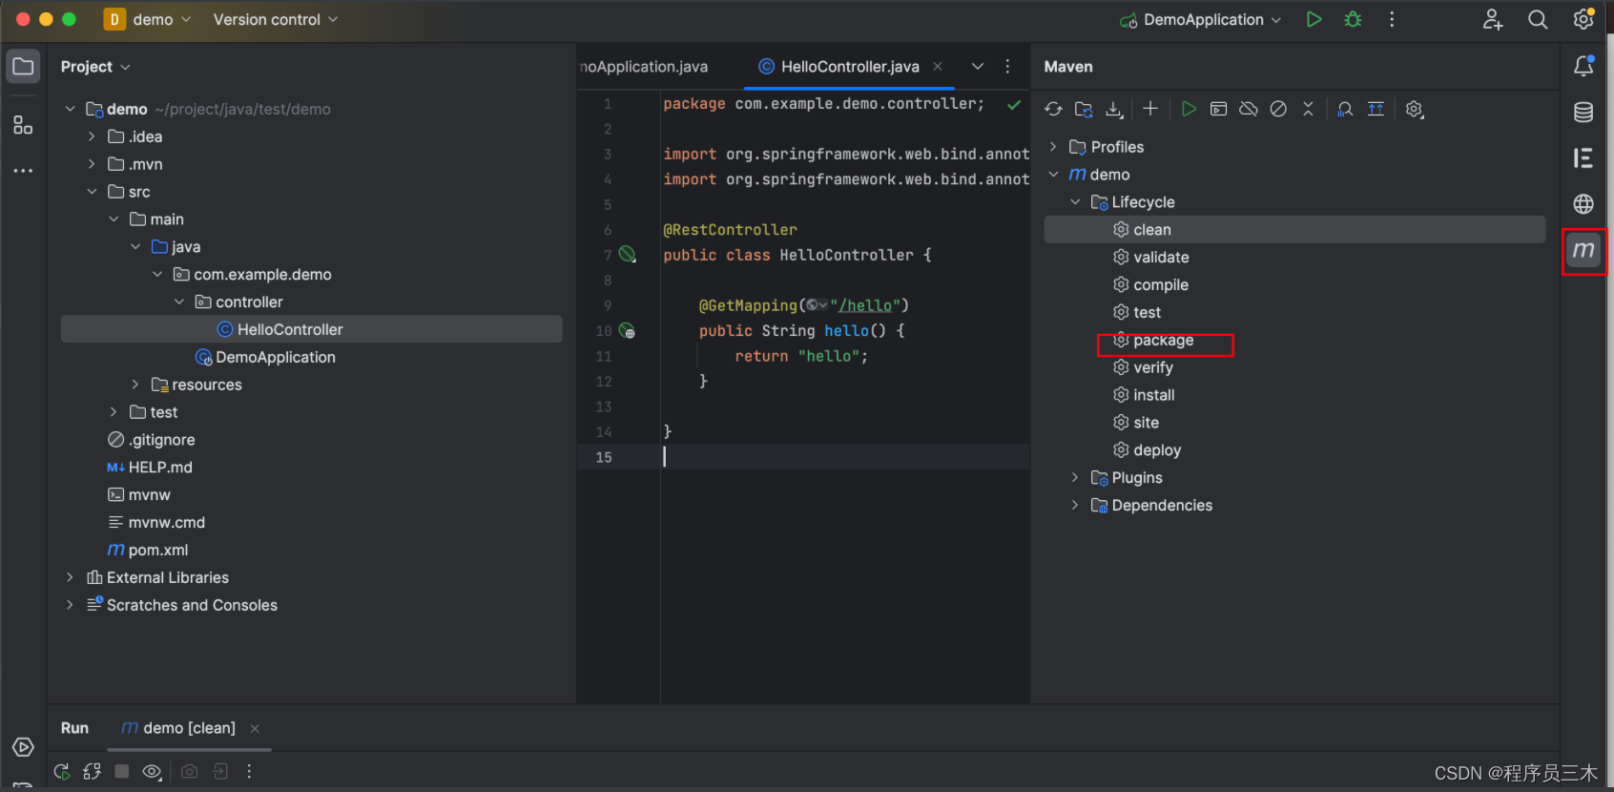Close the demo [clean] run tab
The width and height of the screenshot is (1614, 792).
pyautogui.click(x=255, y=728)
